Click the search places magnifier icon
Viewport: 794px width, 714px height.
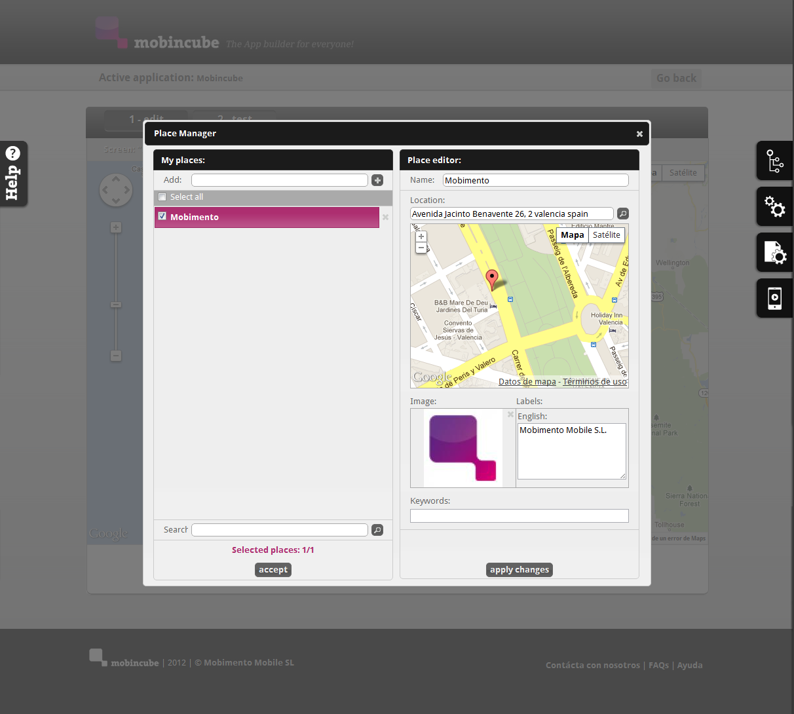(377, 530)
